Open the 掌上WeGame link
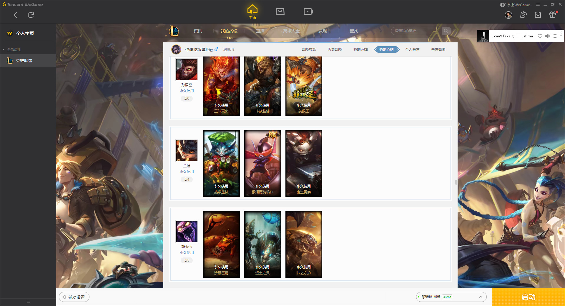 pyautogui.click(x=515, y=5)
